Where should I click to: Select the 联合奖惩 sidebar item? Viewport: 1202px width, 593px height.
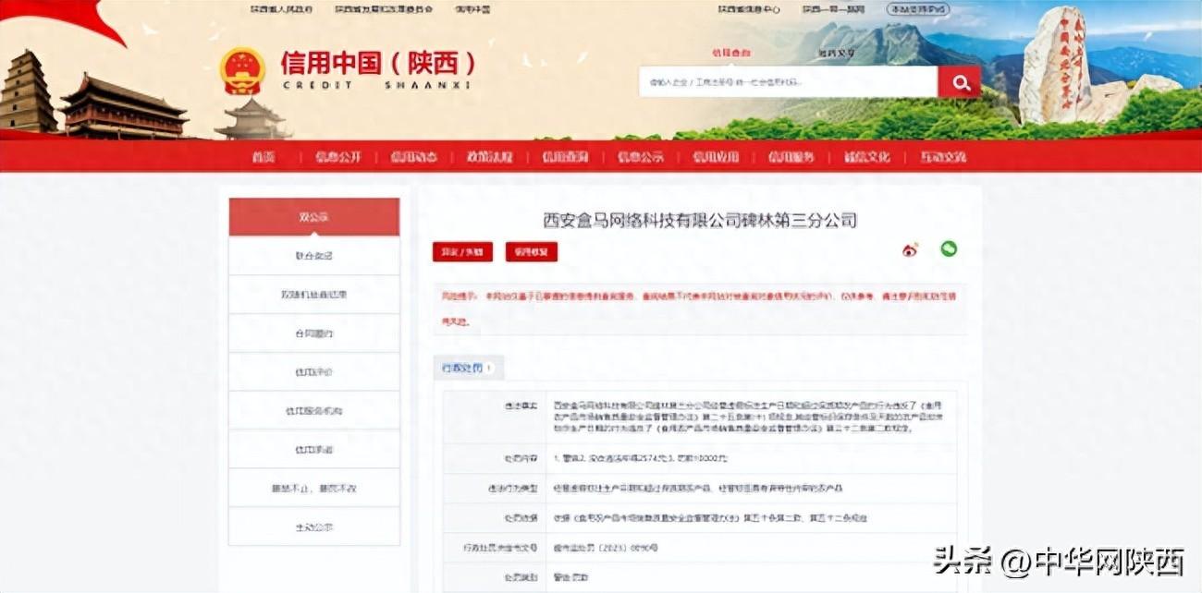pyautogui.click(x=314, y=256)
